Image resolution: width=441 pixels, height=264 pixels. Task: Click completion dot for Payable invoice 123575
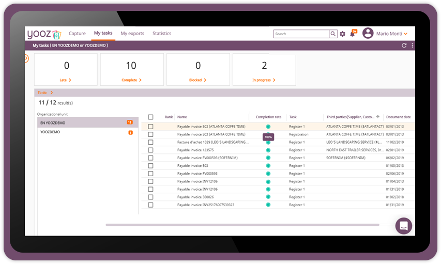pos(268,150)
